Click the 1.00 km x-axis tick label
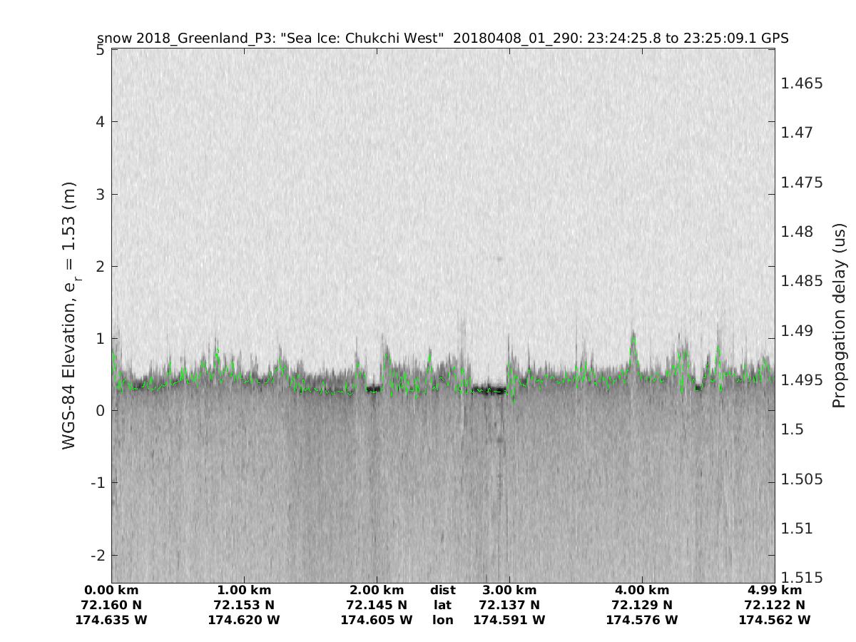The height and width of the screenshot is (642, 856). coord(244,590)
